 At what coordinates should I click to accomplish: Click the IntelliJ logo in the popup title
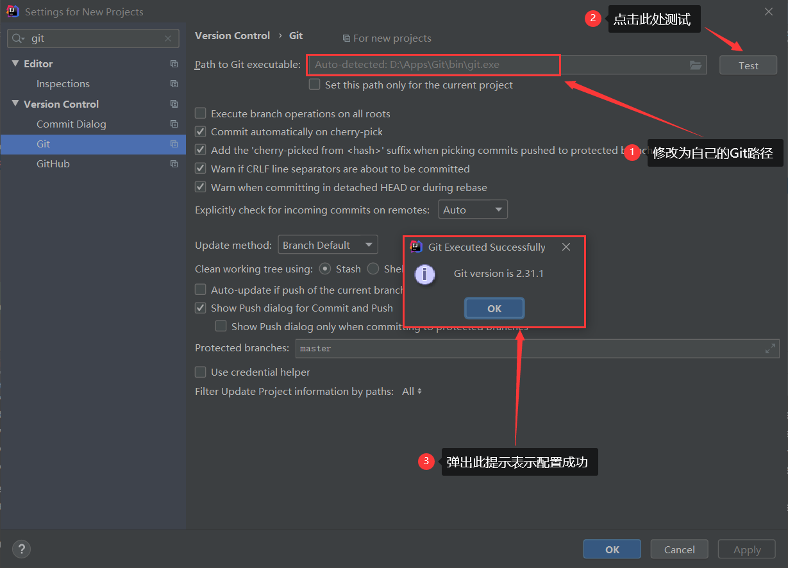[416, 247]
